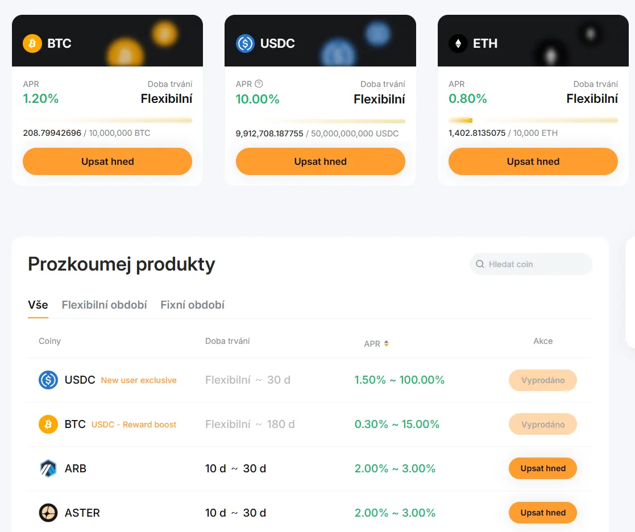Click '1,402.8135075 / 10,000 ETH' text

[x=503, y=133]
